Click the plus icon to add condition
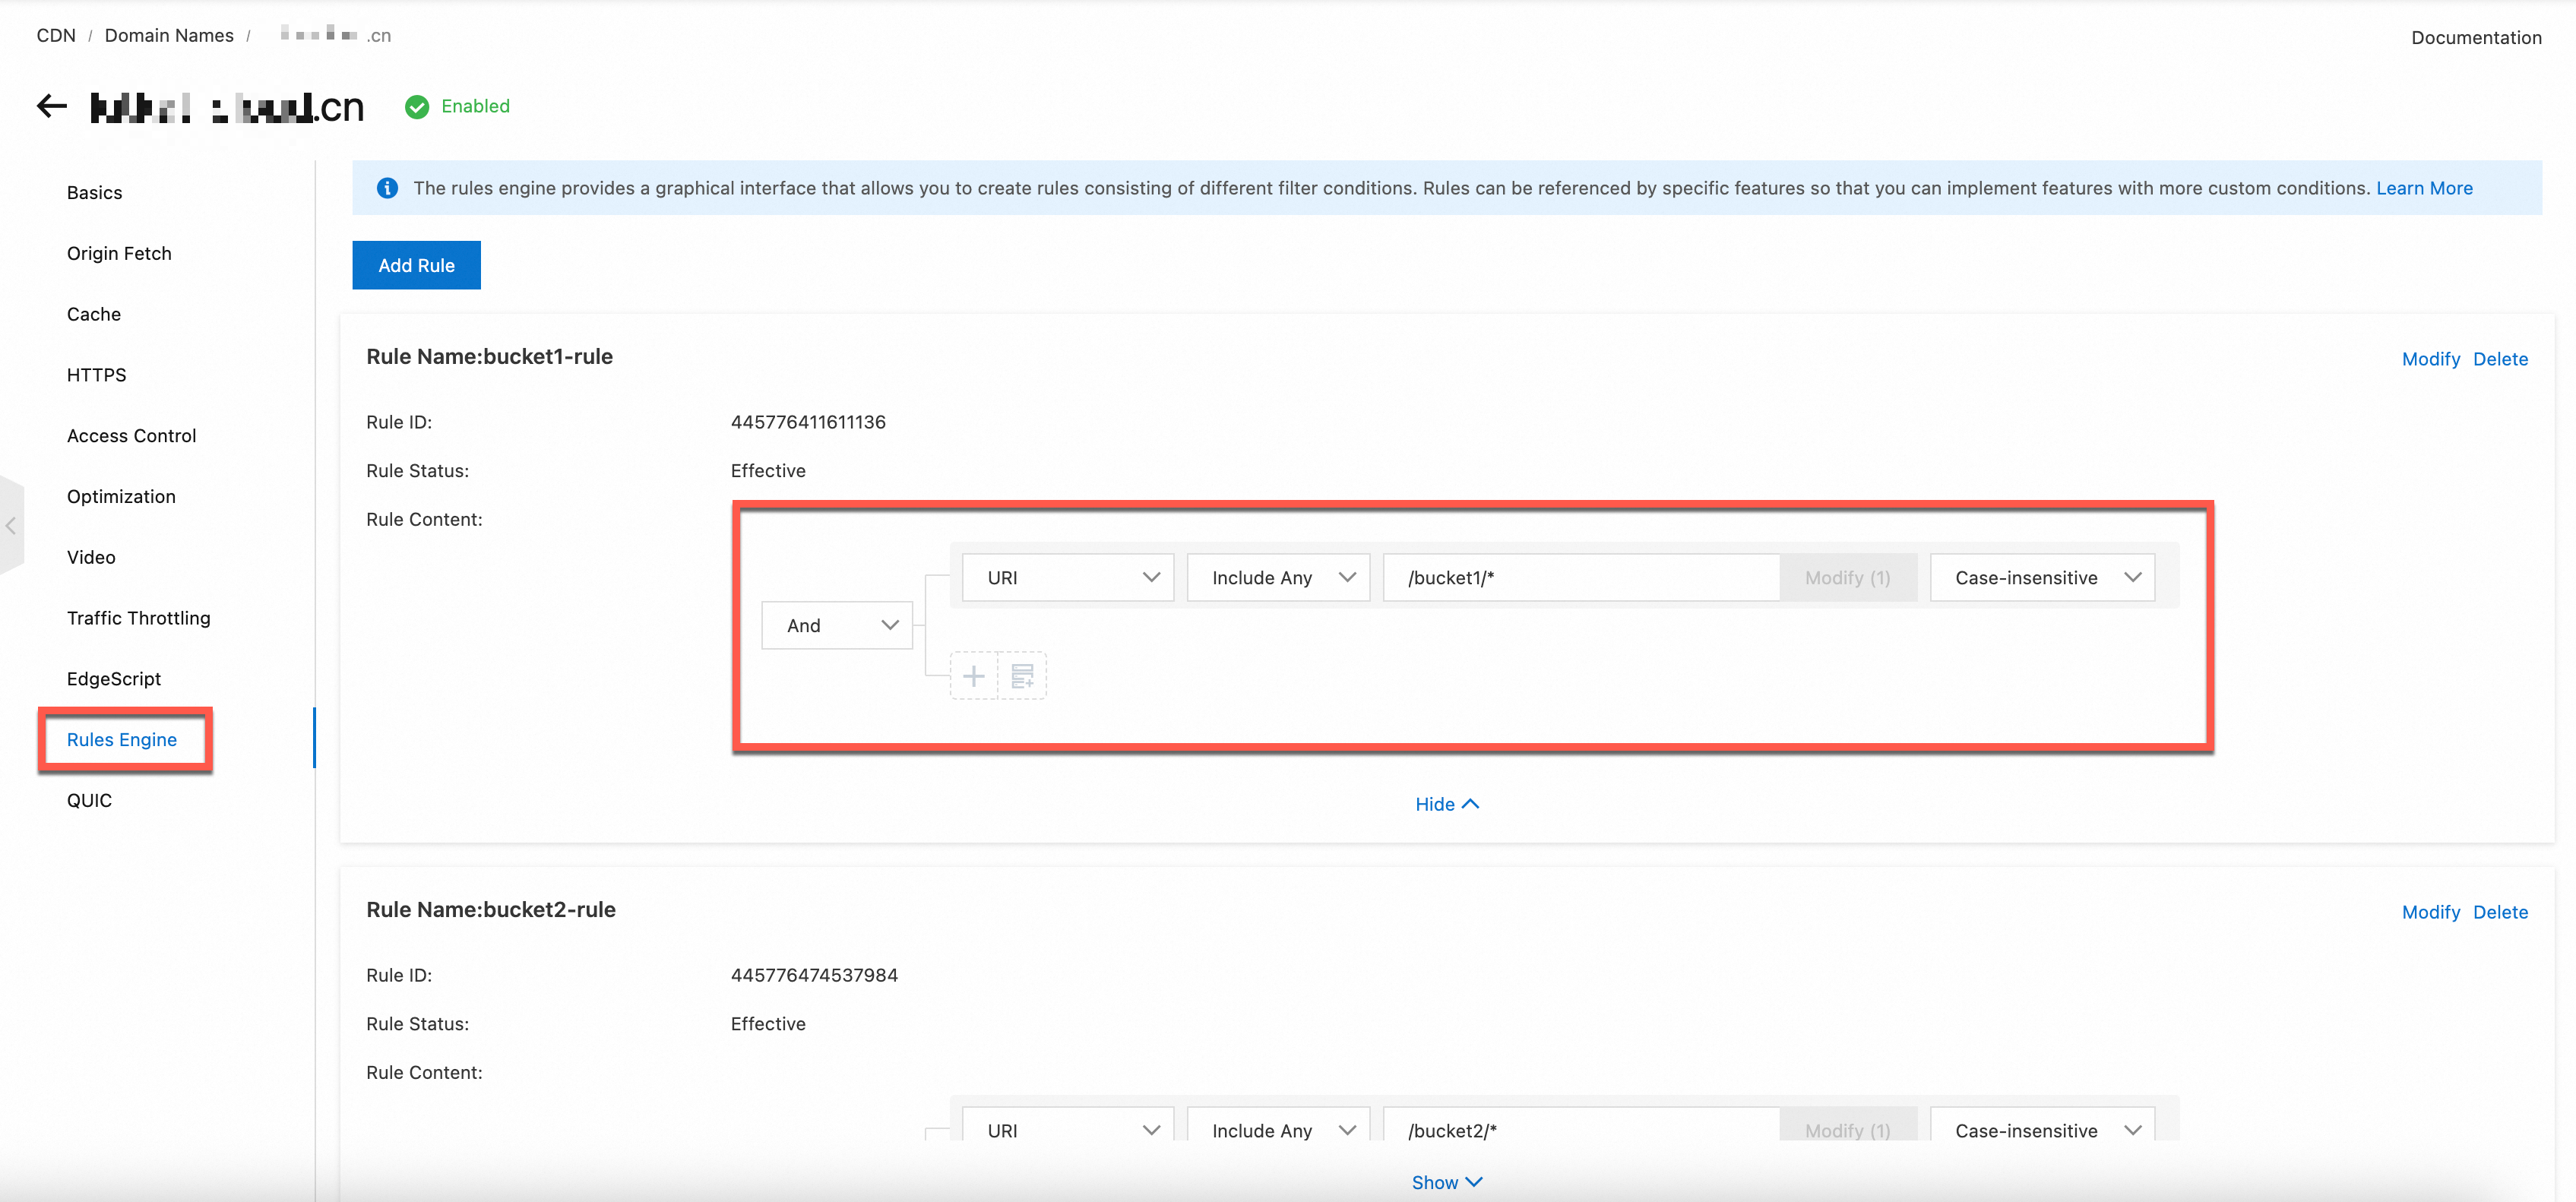The height and width of the screenshot is (1202, 2576). [x=973, y=676]
